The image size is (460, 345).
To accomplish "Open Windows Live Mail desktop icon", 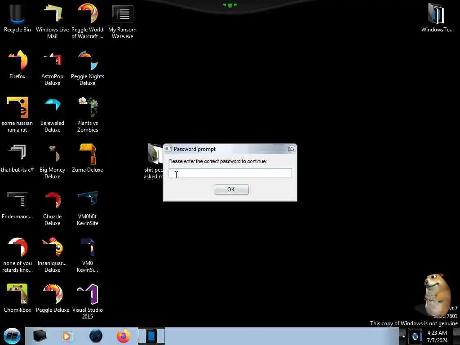I will (52, 22).
